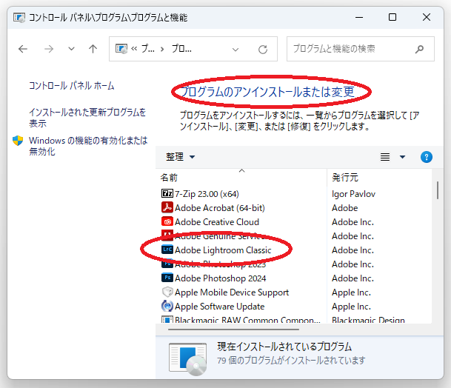The image size is (451, 388).
Task: Click the Windows shield icon in sidebar
Action: (18, 141)
